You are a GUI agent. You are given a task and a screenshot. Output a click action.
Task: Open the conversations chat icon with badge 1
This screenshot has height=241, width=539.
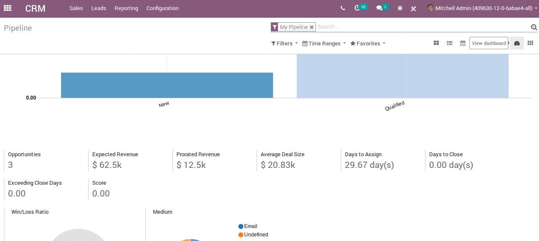tap(382, 8)
